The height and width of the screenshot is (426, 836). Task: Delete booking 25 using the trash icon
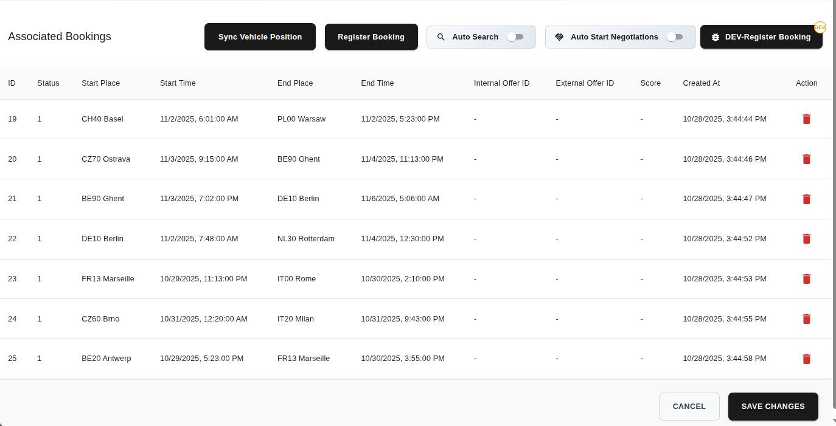coord(806,359)
